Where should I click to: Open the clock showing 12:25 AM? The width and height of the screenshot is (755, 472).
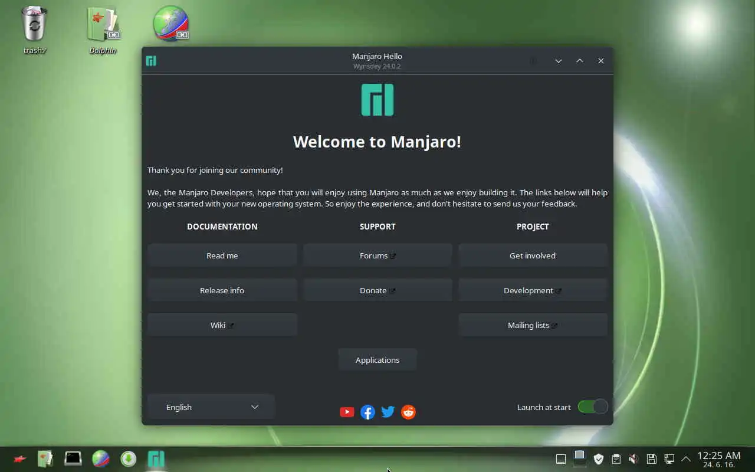[718, 459]
